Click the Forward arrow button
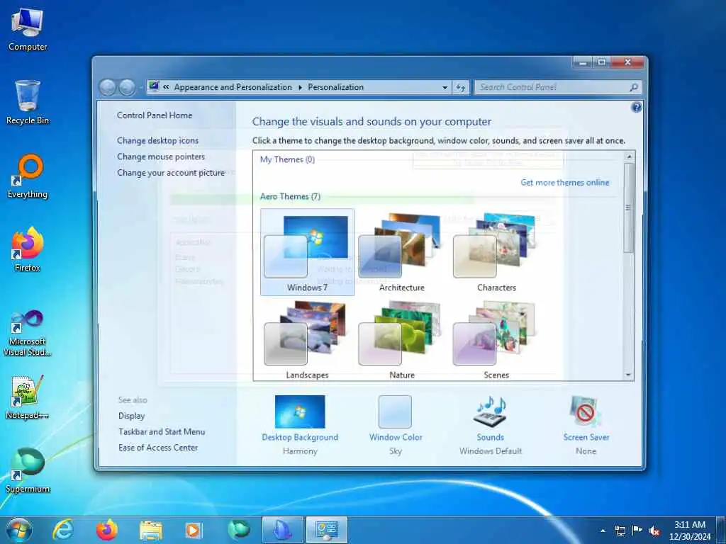Screen dimensions: 726x544 tap(127, 87)
